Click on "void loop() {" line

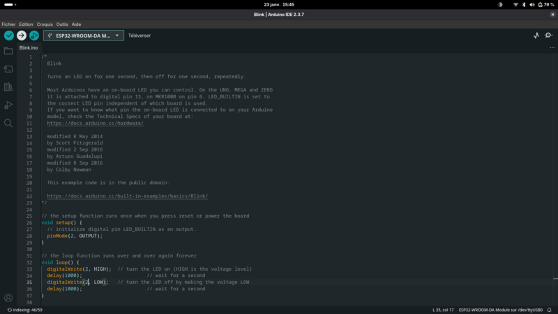60,262
